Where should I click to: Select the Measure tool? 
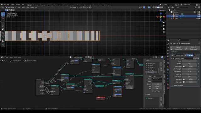click(x=3, y=41)
